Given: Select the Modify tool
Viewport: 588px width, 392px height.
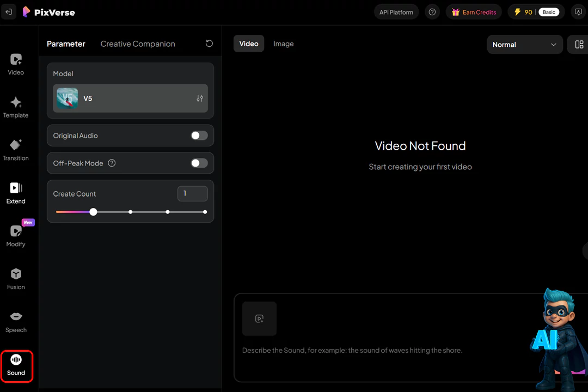Looking at the screenshot, I should [16, 236].
